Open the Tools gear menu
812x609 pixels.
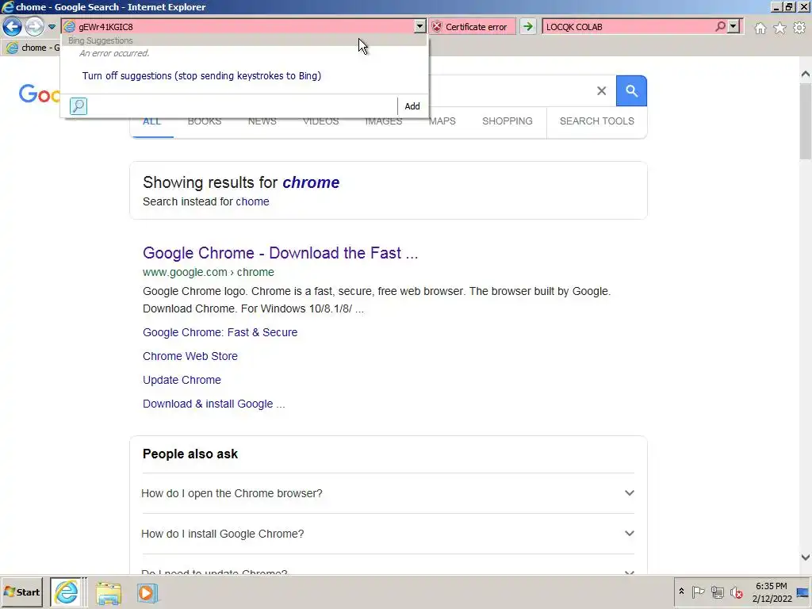point(799,28)
